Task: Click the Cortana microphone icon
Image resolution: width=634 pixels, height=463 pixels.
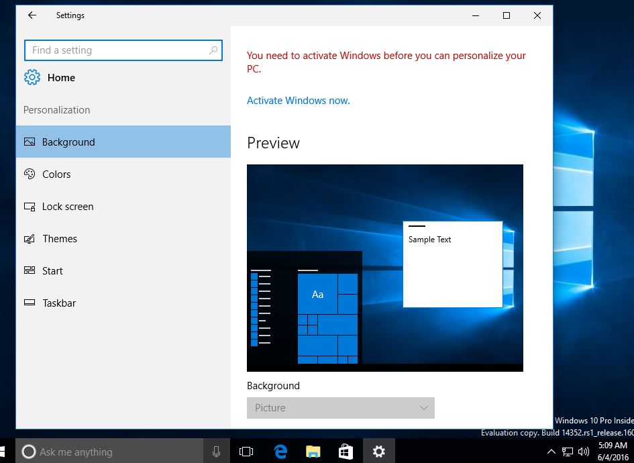Action: (216, 452)
